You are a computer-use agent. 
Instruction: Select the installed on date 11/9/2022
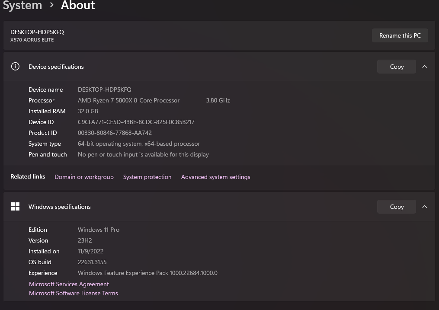click(90, 251)
